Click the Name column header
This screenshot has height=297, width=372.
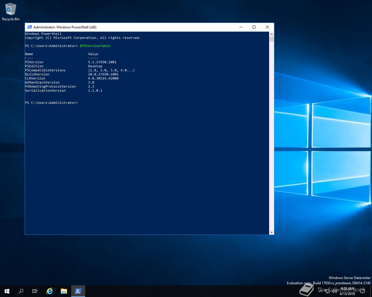click(x=29, y=54)
